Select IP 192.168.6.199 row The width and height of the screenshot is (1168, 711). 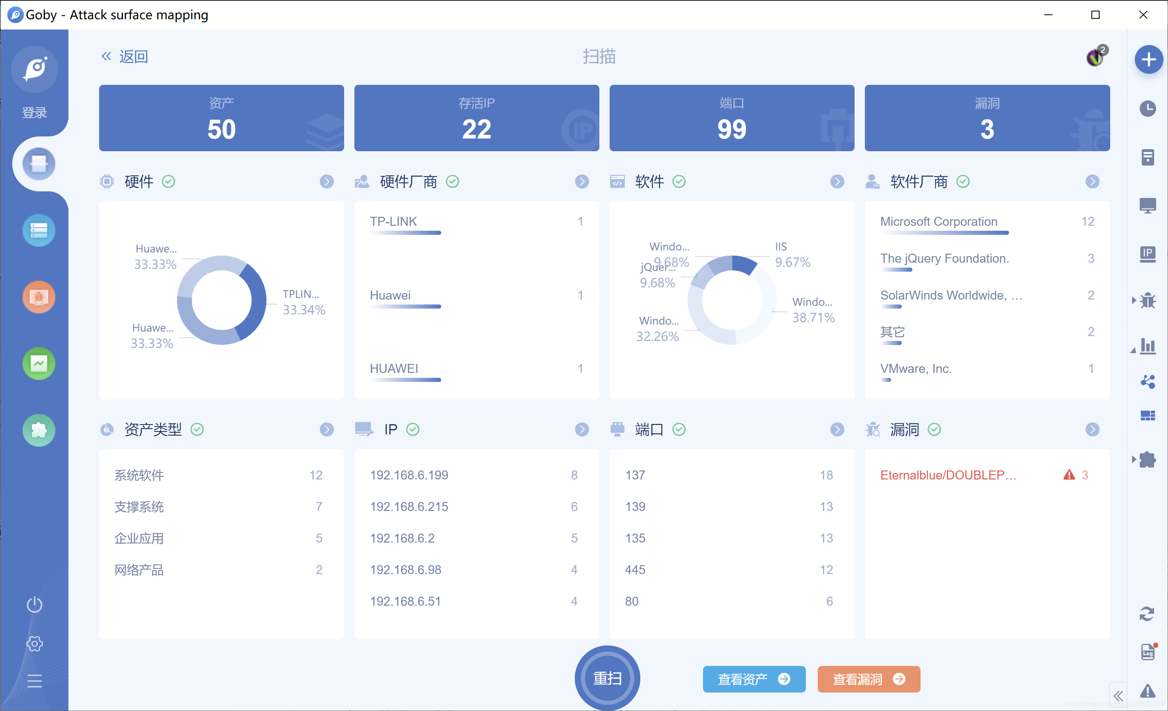pos(474,475)
